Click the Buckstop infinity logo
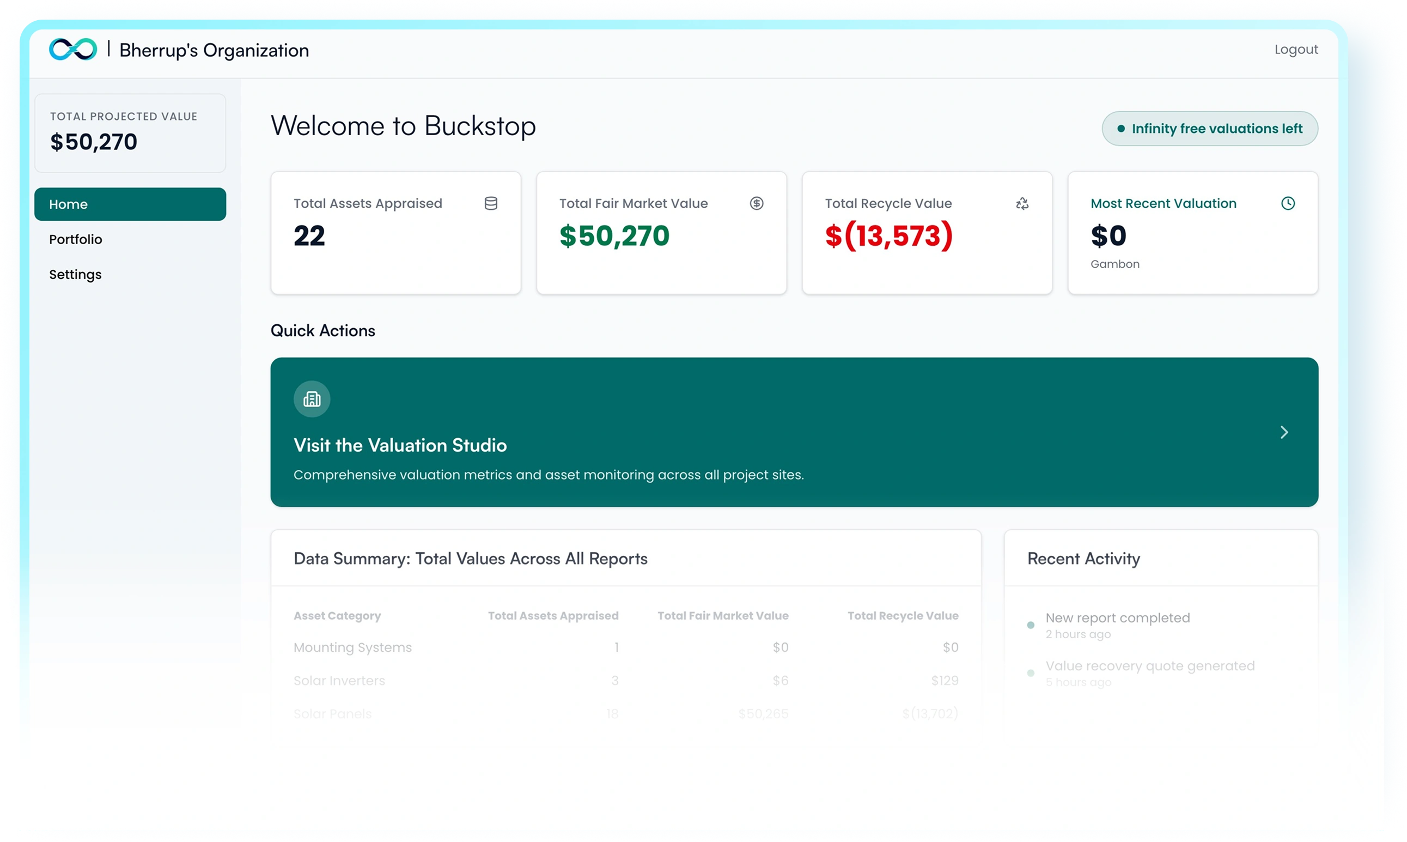This screenshot has width=1407, height=842. tap(72, 50)
